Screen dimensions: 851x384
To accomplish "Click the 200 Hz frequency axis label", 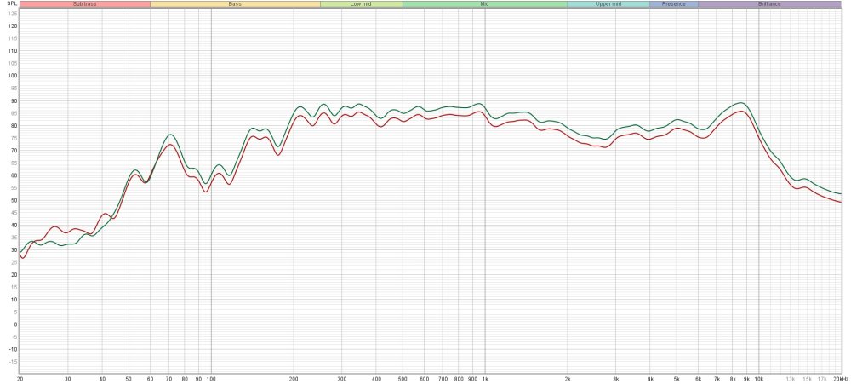I will tap(294, 378).
